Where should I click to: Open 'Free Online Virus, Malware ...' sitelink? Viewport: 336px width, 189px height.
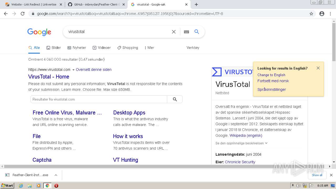point(67,113)
